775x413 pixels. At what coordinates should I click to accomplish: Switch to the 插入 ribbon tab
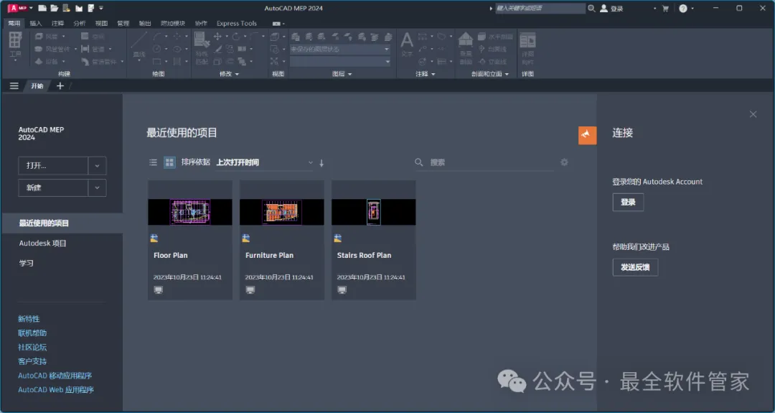[36, 23]
